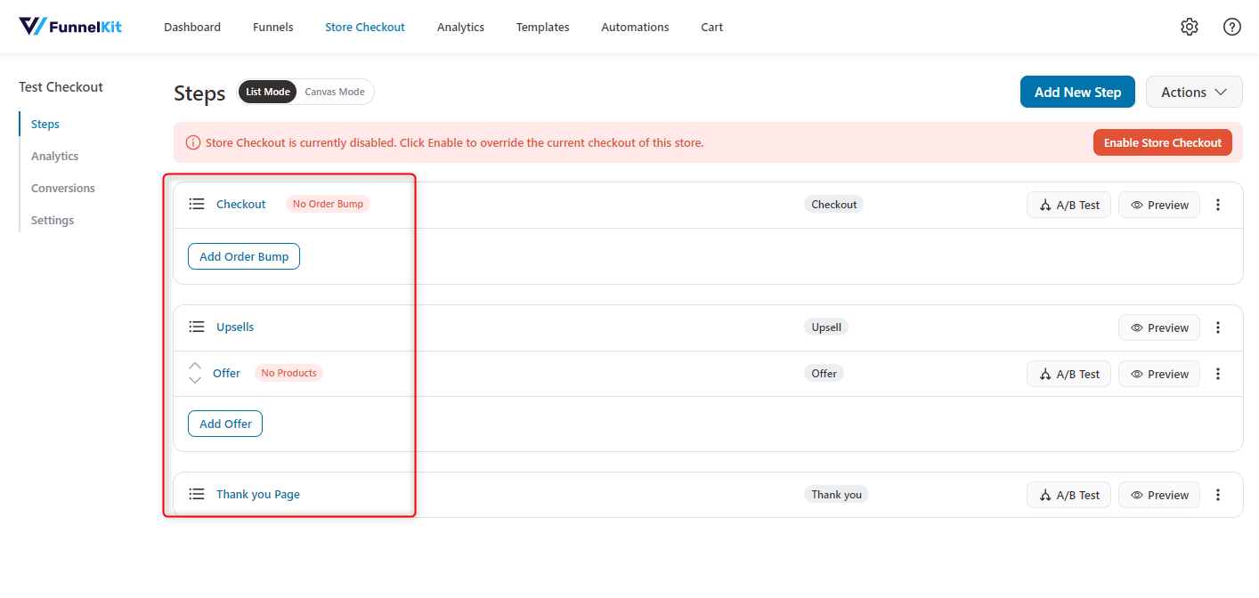
Task: Click the Test Checkout title in the sidebar
Action: (x=61, y=87)
